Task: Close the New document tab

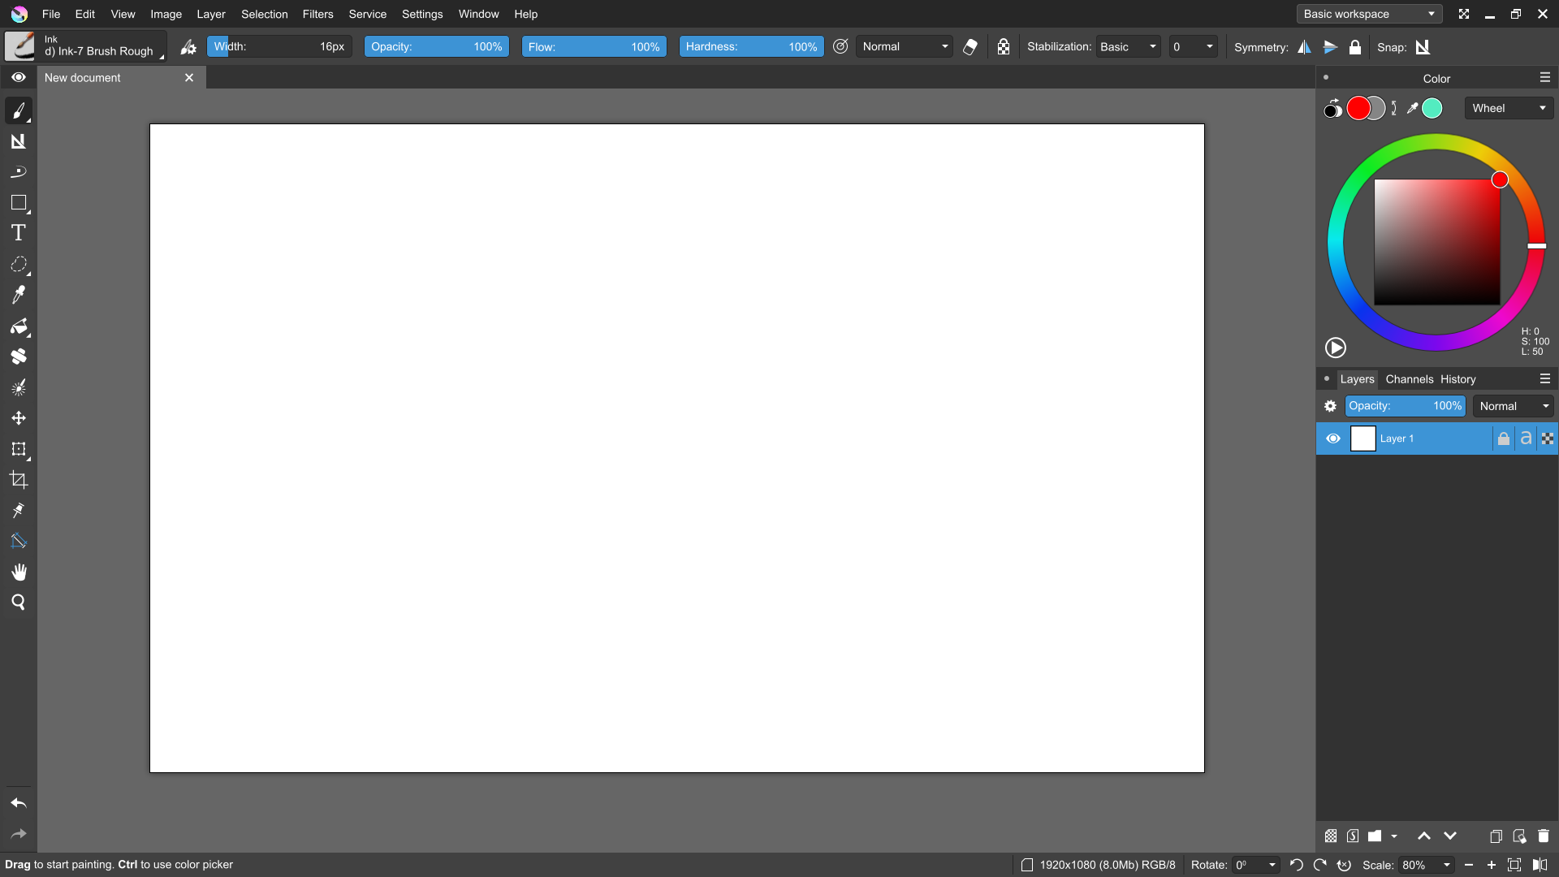Action: [189, 78]
